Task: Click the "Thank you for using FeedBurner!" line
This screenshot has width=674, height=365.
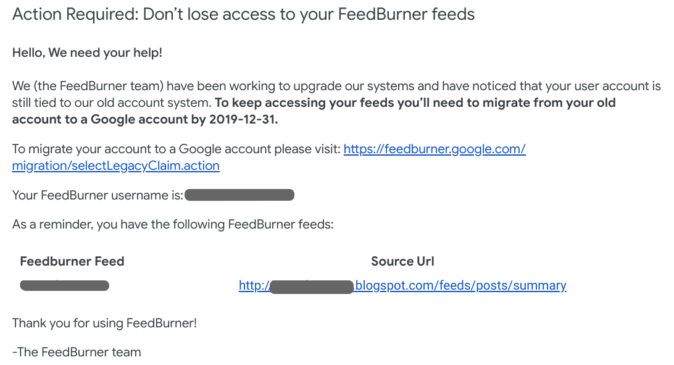Action: point(104,323)
